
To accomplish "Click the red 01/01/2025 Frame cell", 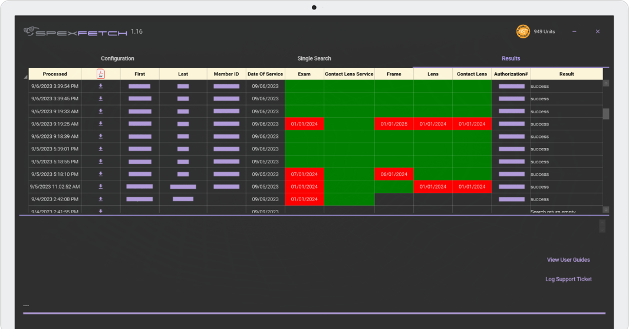I will point(394,124).
